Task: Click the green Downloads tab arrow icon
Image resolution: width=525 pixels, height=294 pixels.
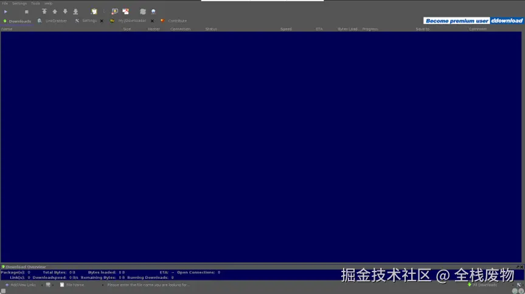Action: pyautogui.click(x=5, y=21)
